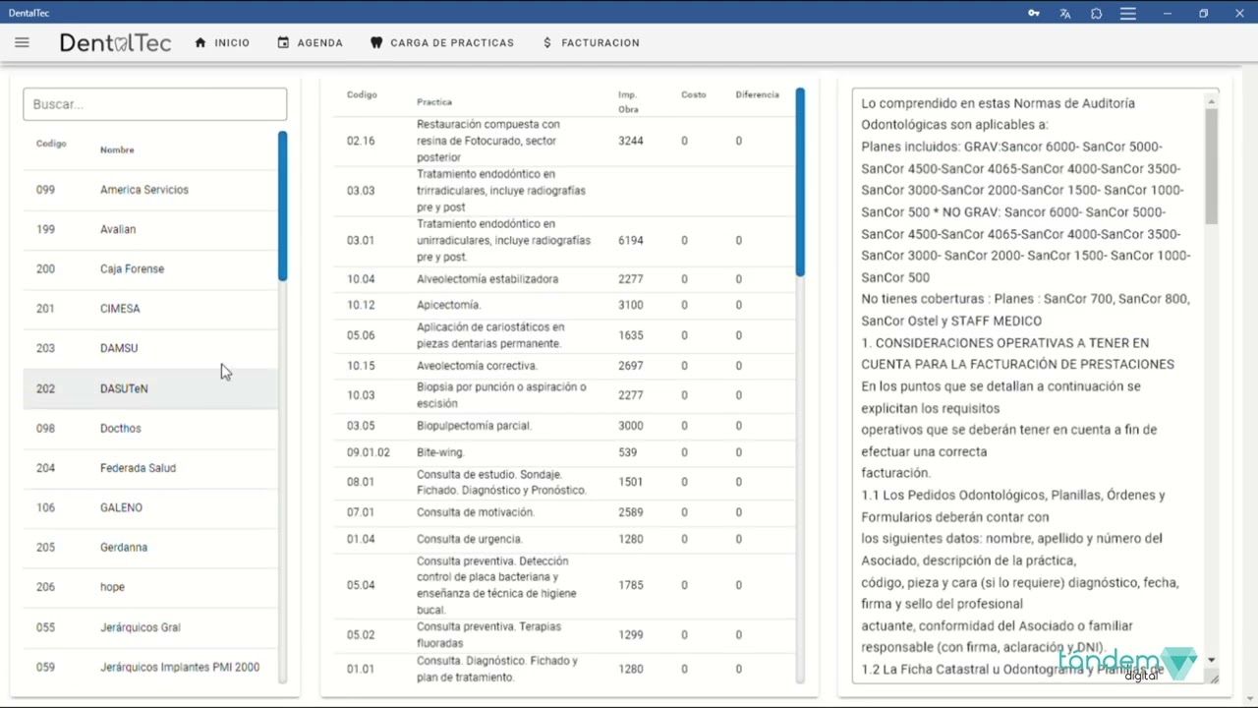Screen dimensions: 1258x708
Task: Click the Nombre column header
Action: (x=117, y=150)
